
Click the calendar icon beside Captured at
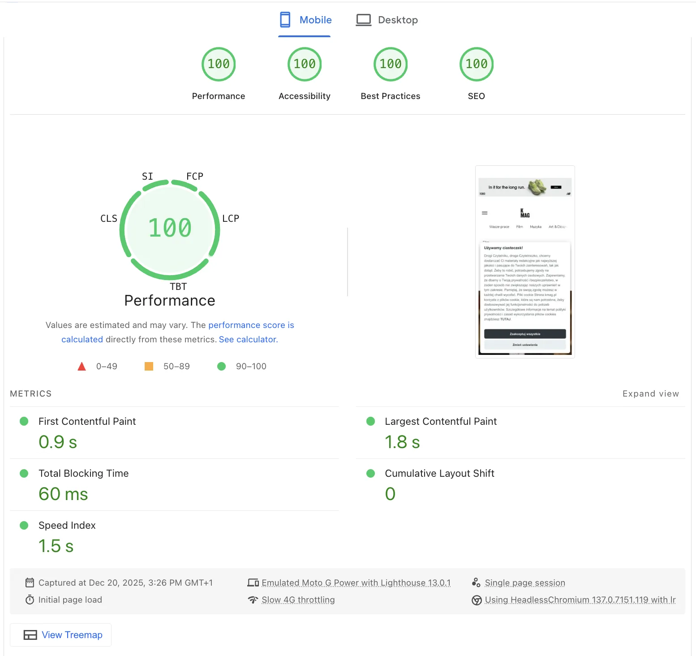30,583
